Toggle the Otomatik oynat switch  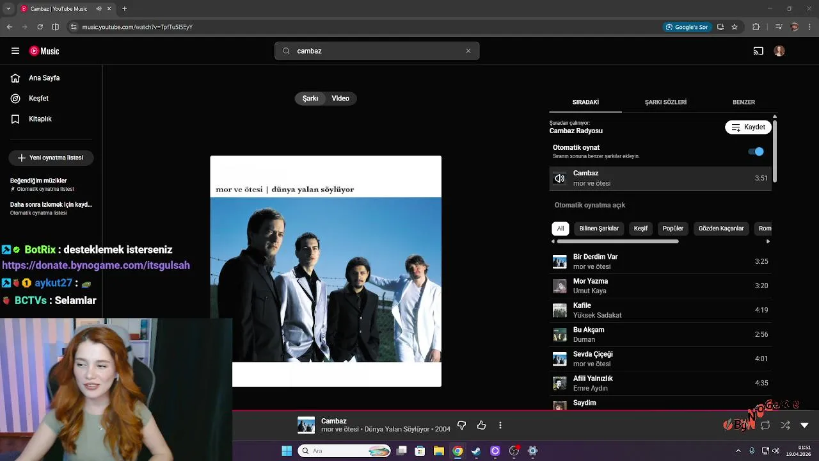click(756, 152)
